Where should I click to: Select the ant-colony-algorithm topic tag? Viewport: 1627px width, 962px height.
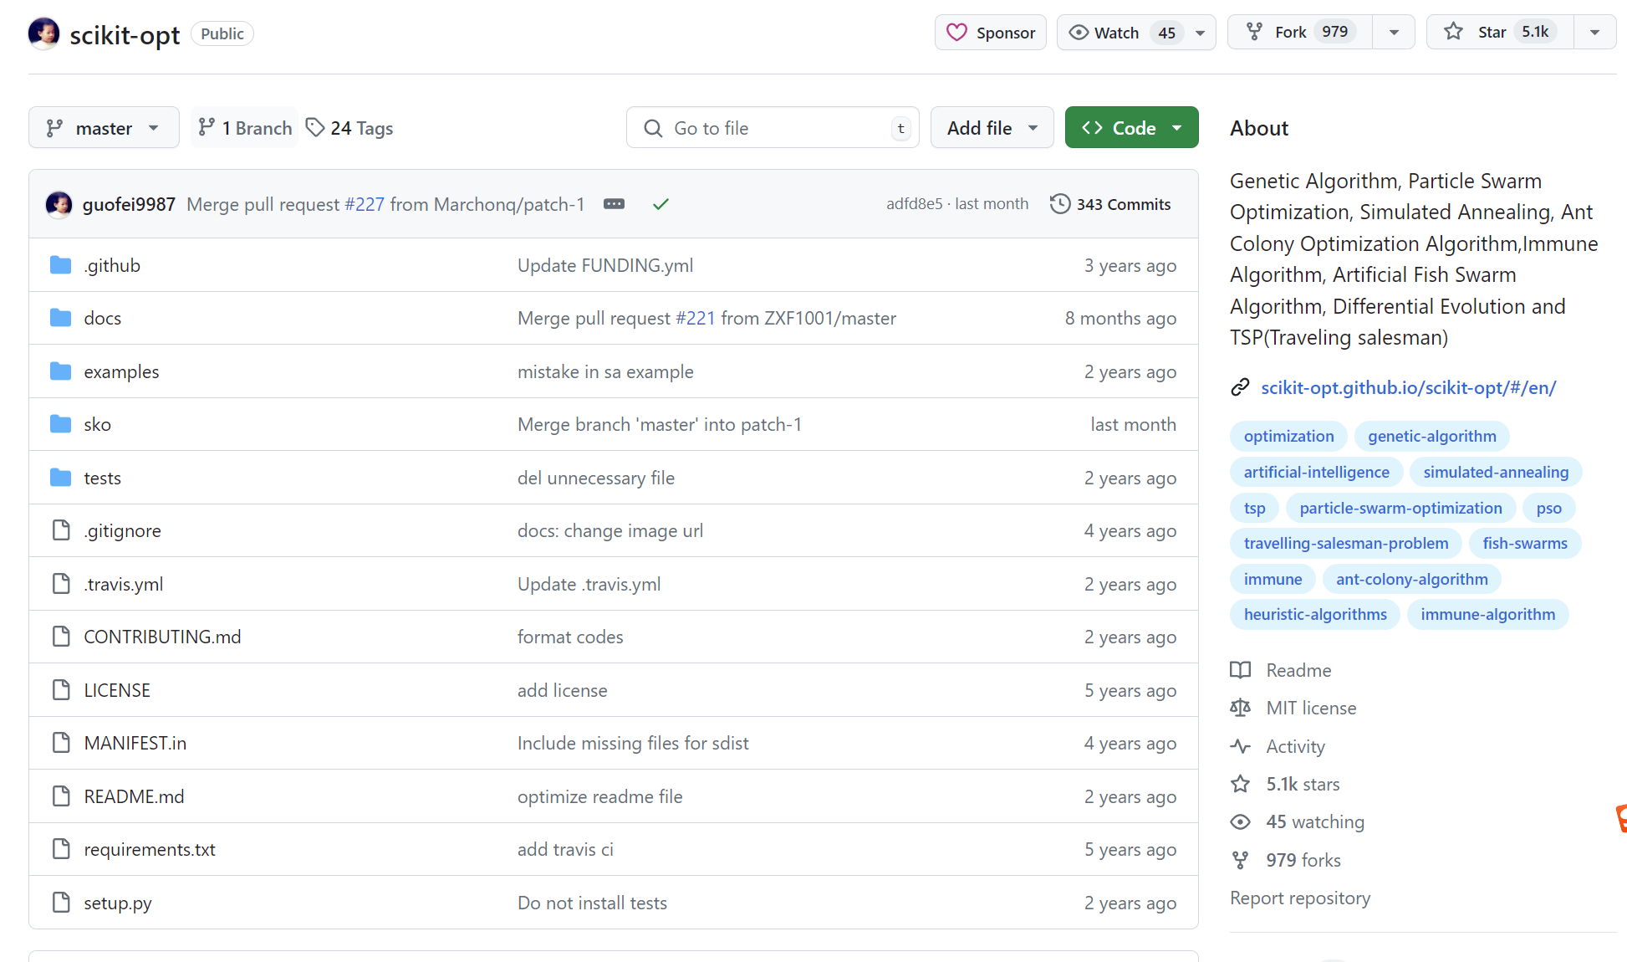point(1411,579)
